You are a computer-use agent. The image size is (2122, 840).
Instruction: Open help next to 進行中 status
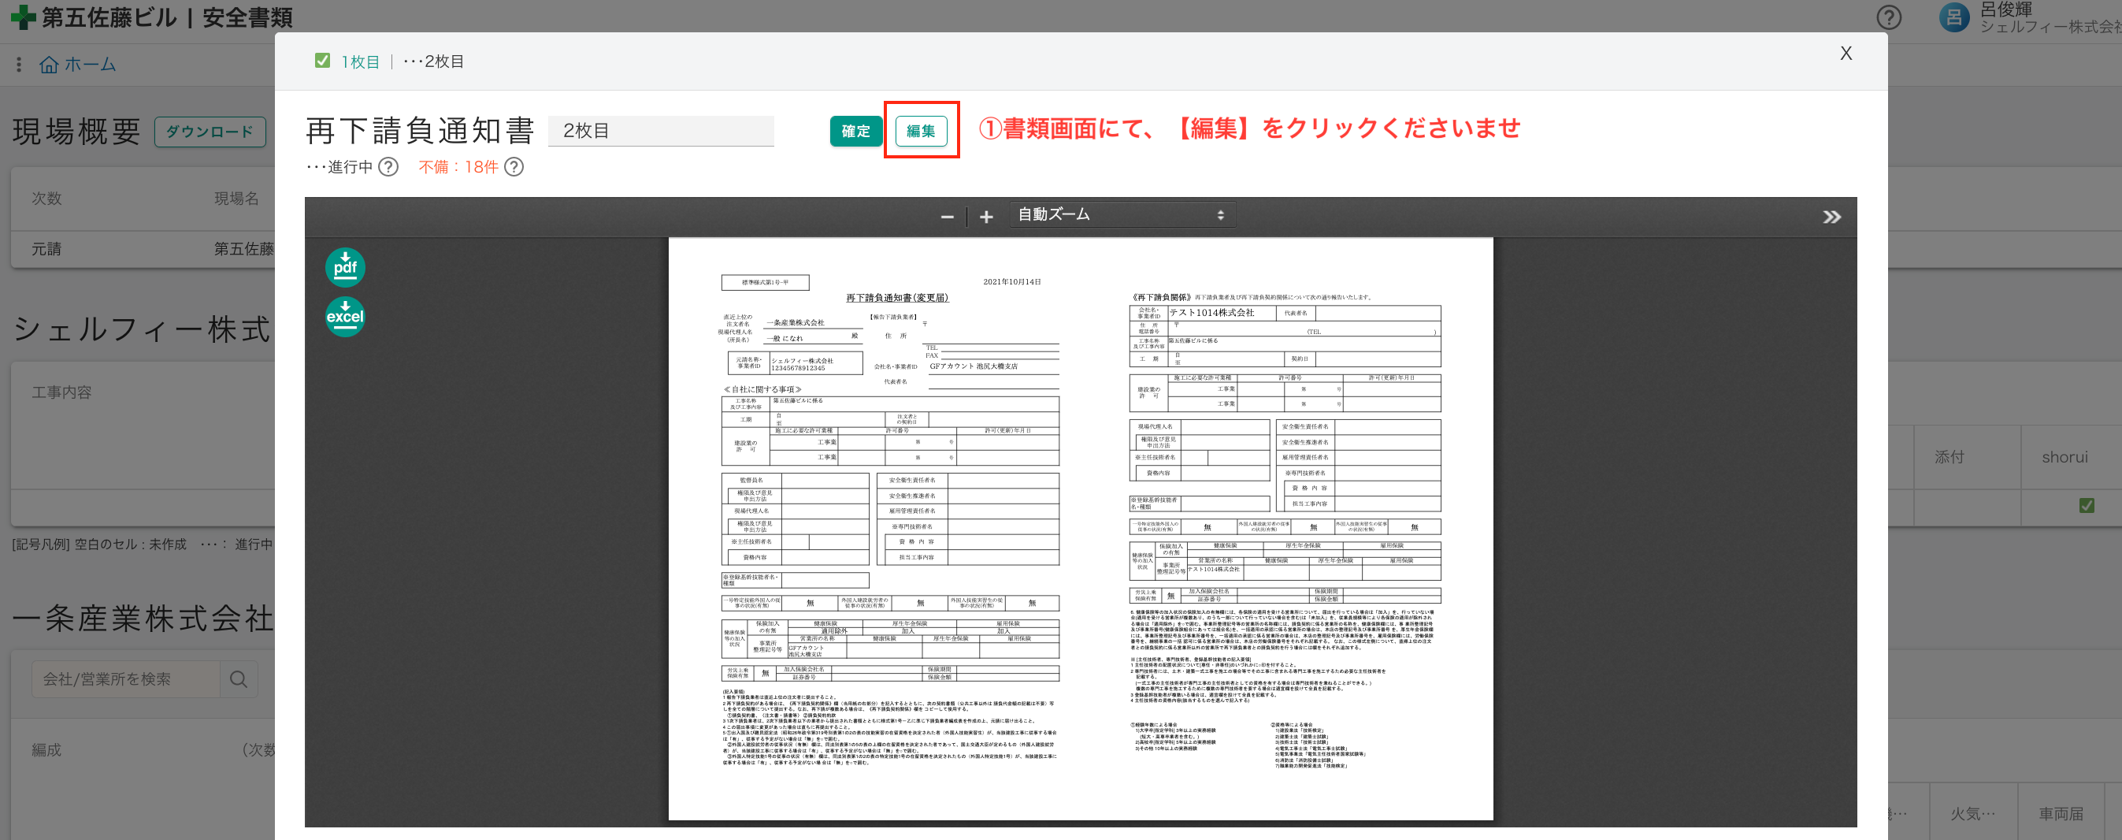pos(388,167)
